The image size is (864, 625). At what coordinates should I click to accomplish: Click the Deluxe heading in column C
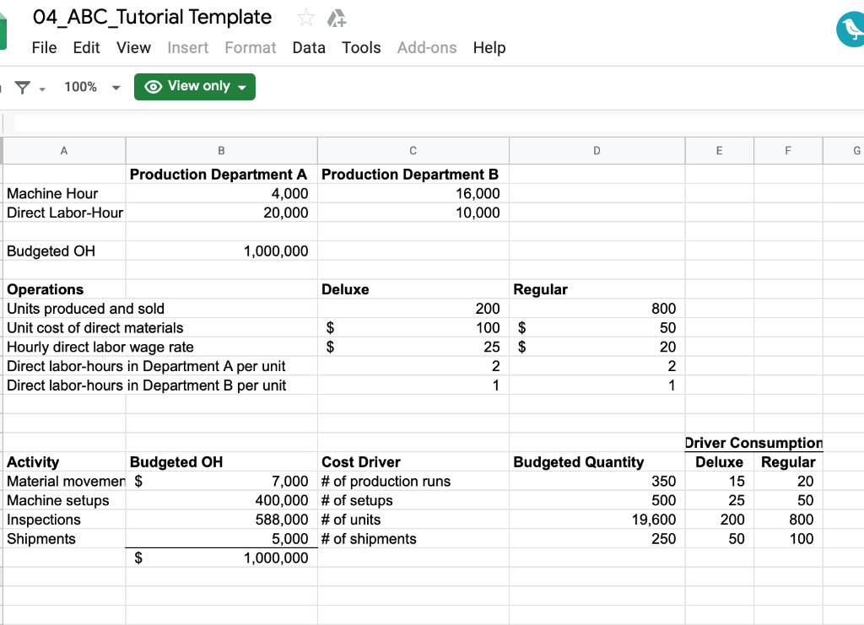(x=413, y=289)
